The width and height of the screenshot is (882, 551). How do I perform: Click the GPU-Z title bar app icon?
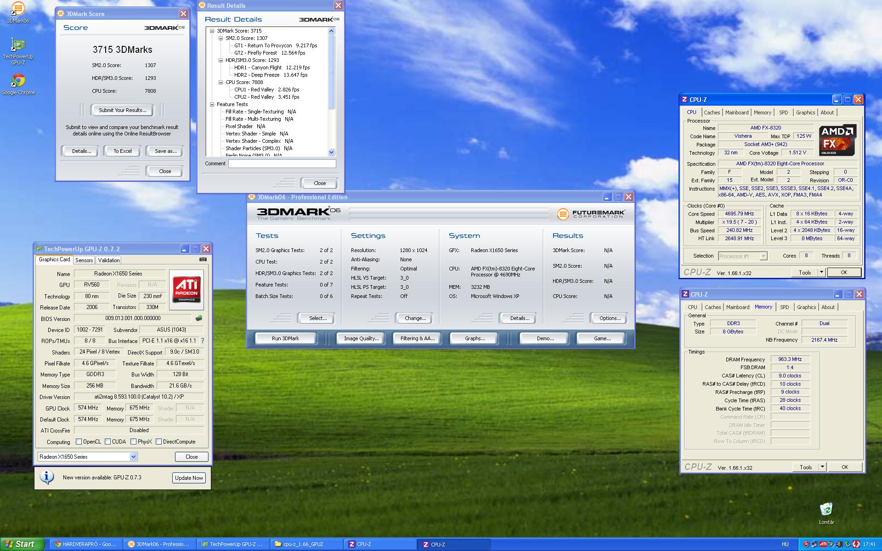pyautogui.click(x=39, y=249)
